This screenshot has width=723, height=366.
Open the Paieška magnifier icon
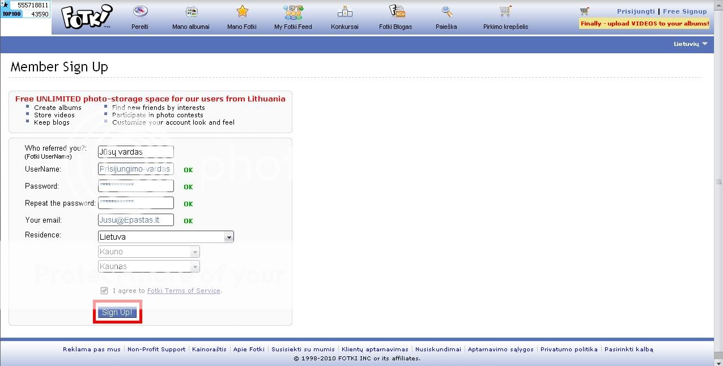tap(447, 11)
